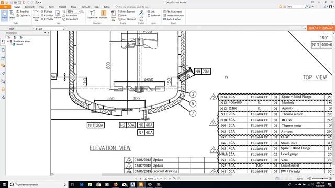Select the Hand tool
Viewport: 335px width, 188px height.
4,15
